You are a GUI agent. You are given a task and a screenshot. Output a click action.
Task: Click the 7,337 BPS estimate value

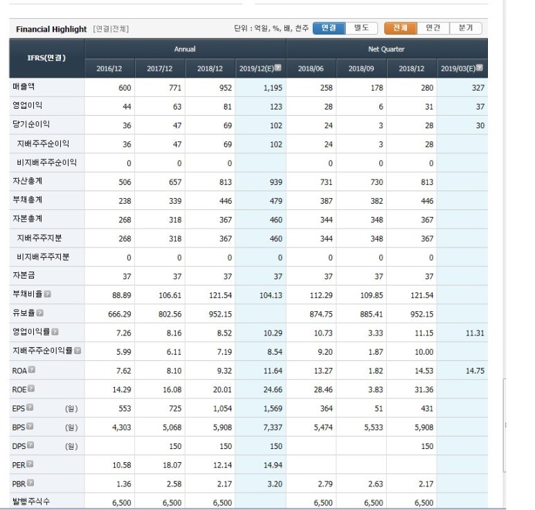coord(273,428)
